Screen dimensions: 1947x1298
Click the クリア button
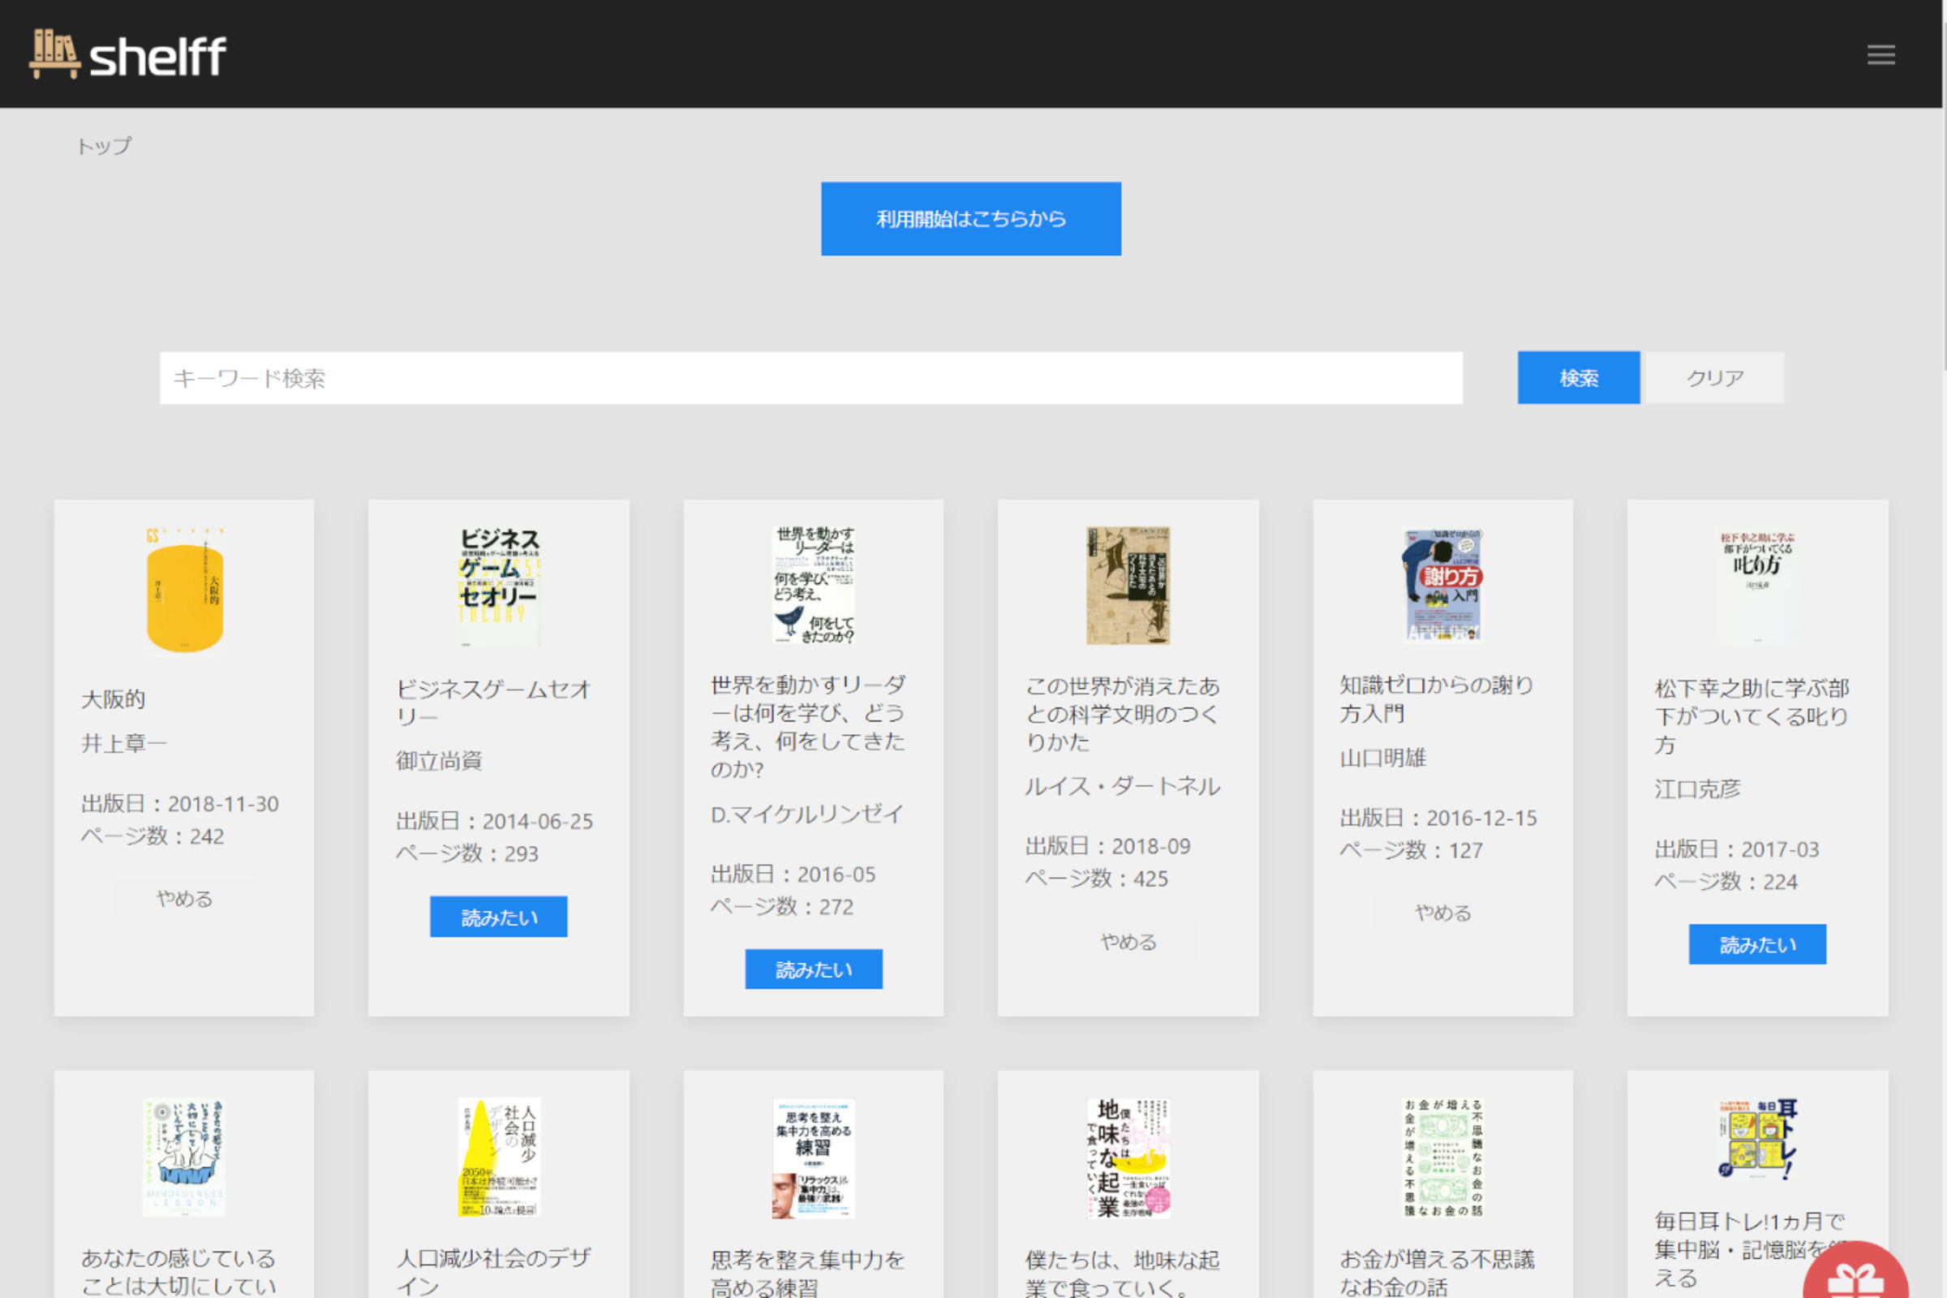tap(1715, 378)
